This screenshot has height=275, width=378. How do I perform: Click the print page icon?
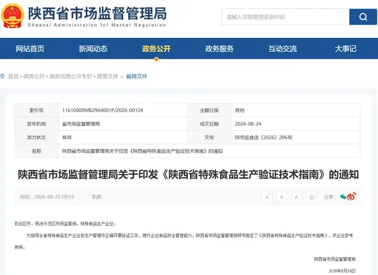pos(311,197)
